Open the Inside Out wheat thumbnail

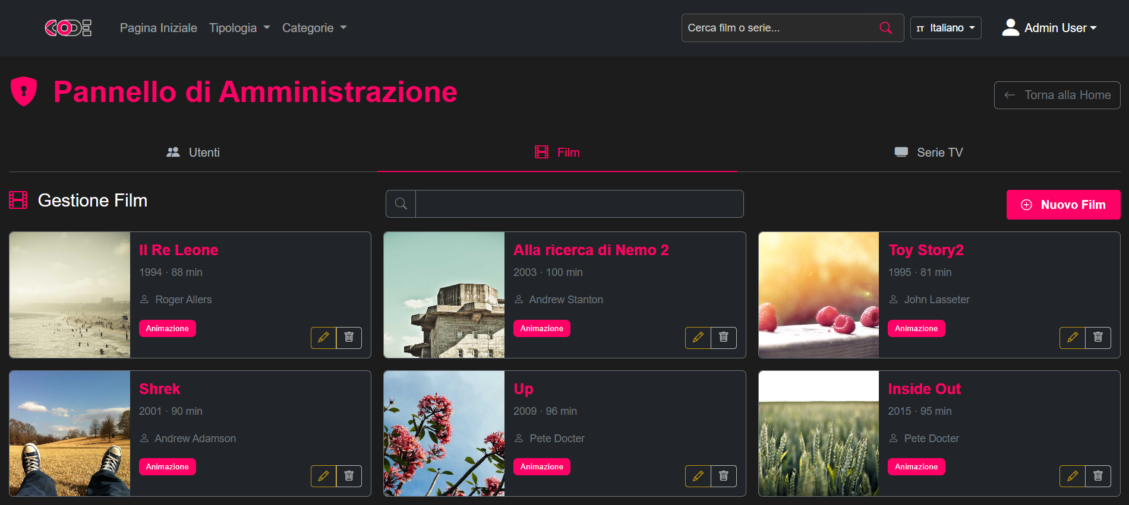pyautogui.click(x=819, y=433)
